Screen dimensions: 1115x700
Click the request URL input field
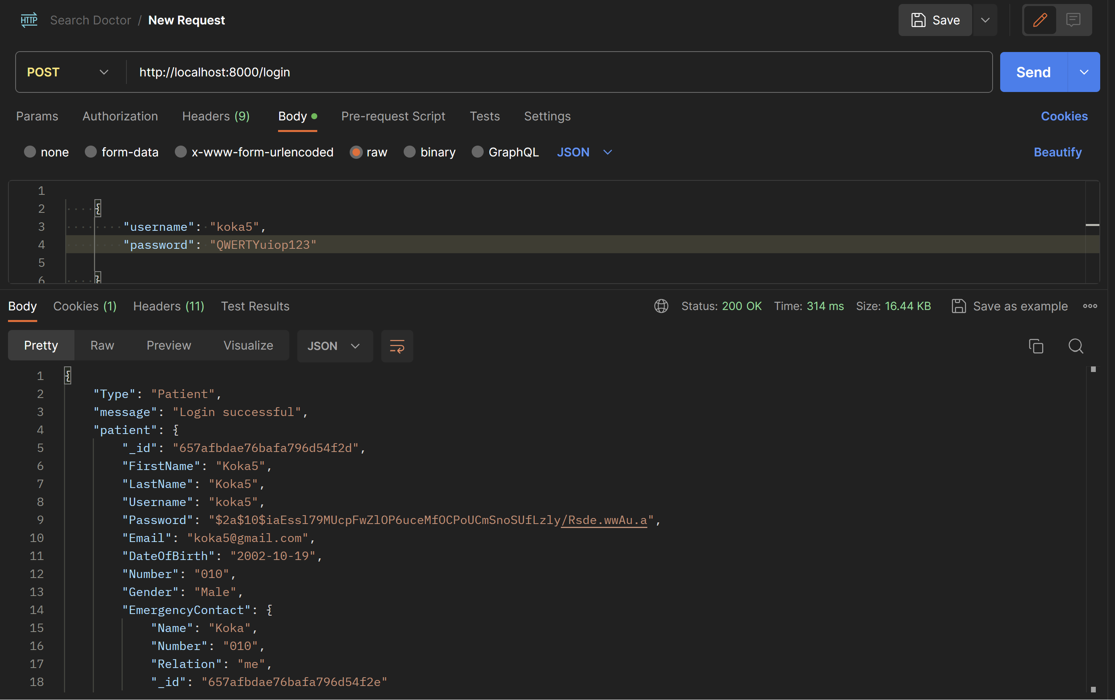(559, 72)
